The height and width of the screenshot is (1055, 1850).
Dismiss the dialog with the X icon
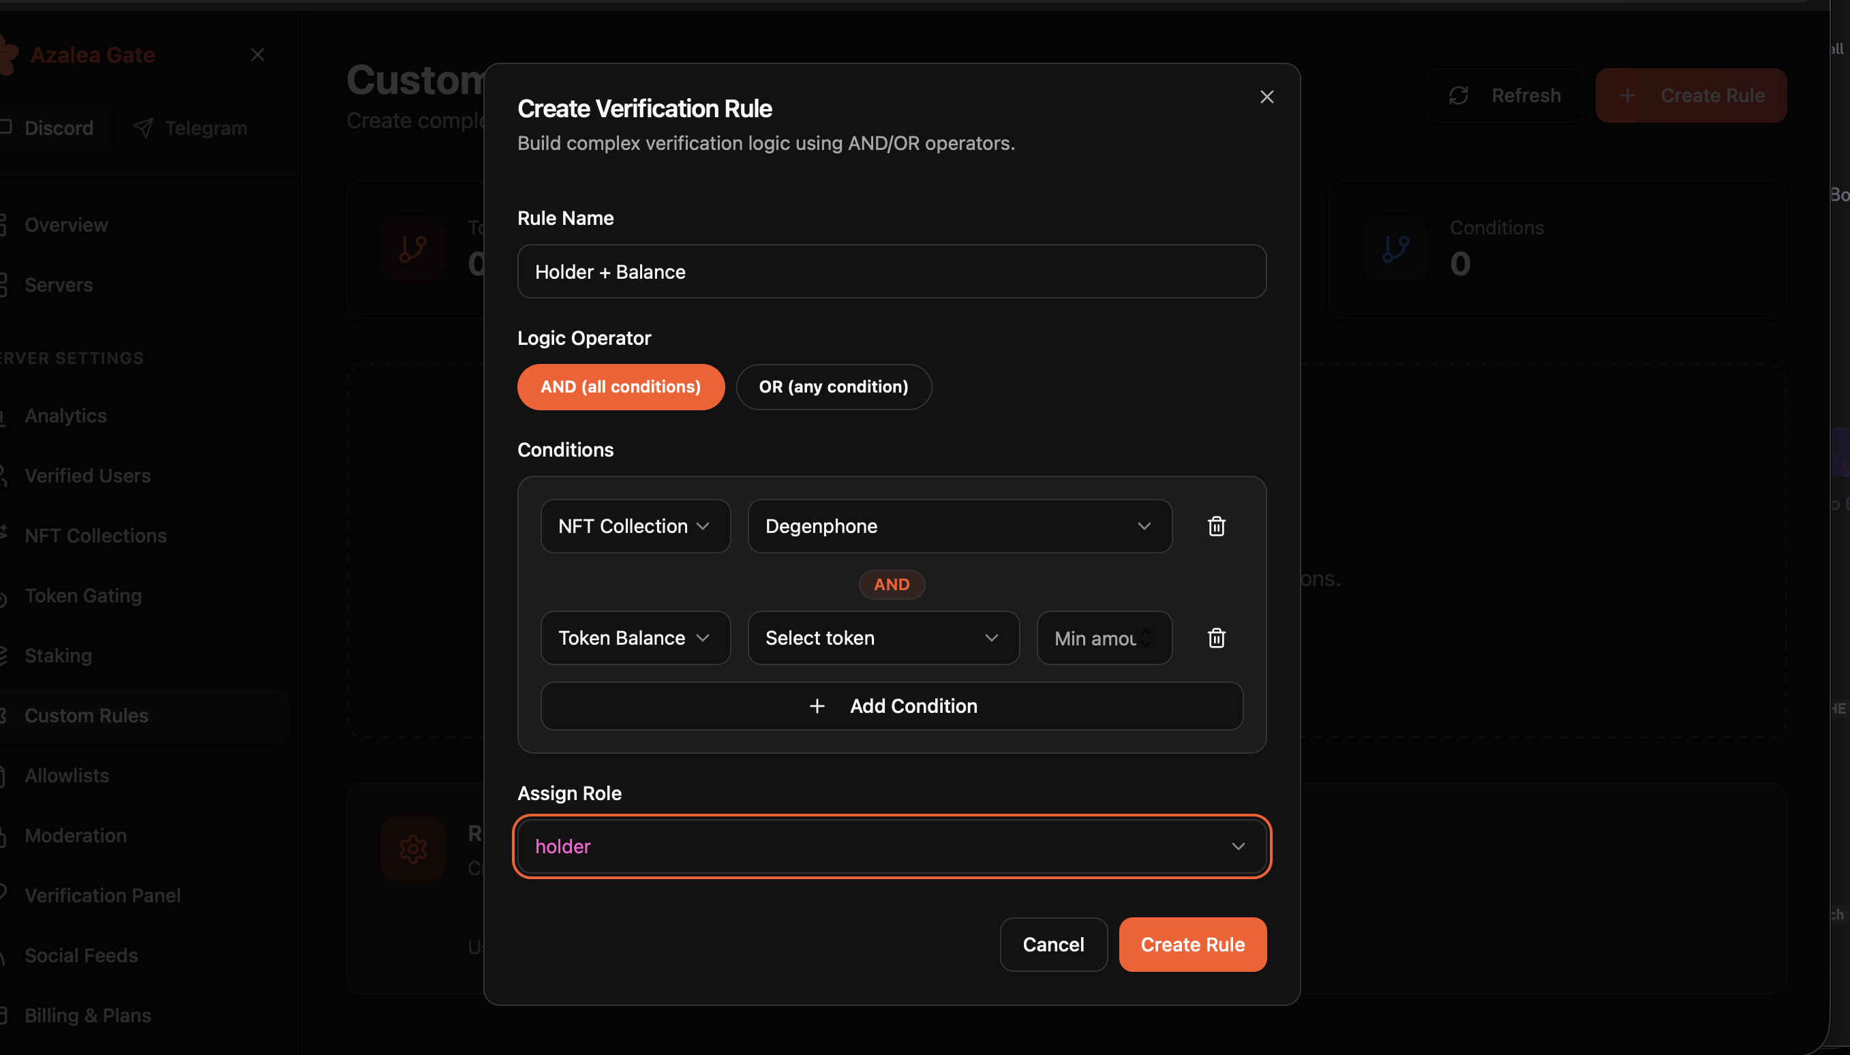click(x=1266, y=96)
